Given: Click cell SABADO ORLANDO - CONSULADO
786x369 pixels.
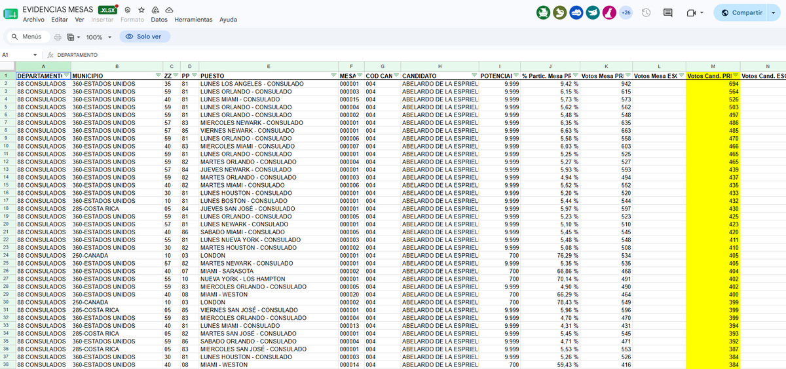Looking at the screenshot, I should tap(269, 342).
